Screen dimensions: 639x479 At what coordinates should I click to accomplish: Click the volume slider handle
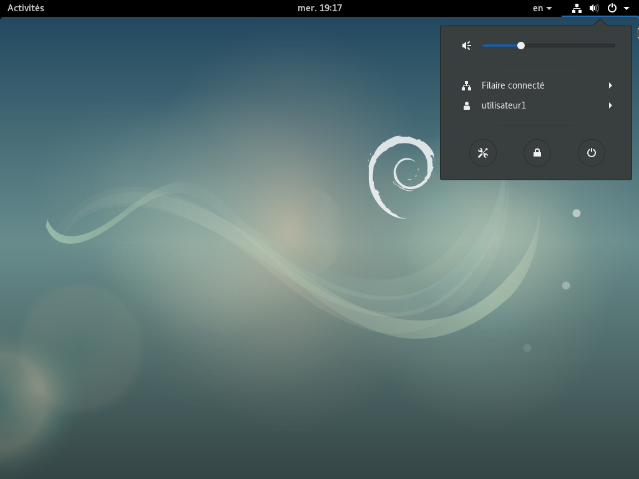tap(521, 46)
